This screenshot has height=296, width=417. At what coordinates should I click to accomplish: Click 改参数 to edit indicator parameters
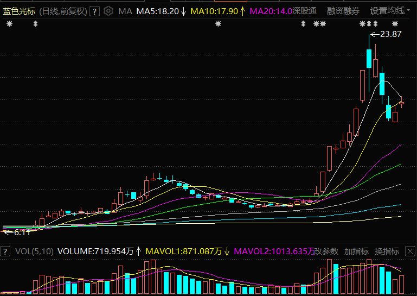326,251
